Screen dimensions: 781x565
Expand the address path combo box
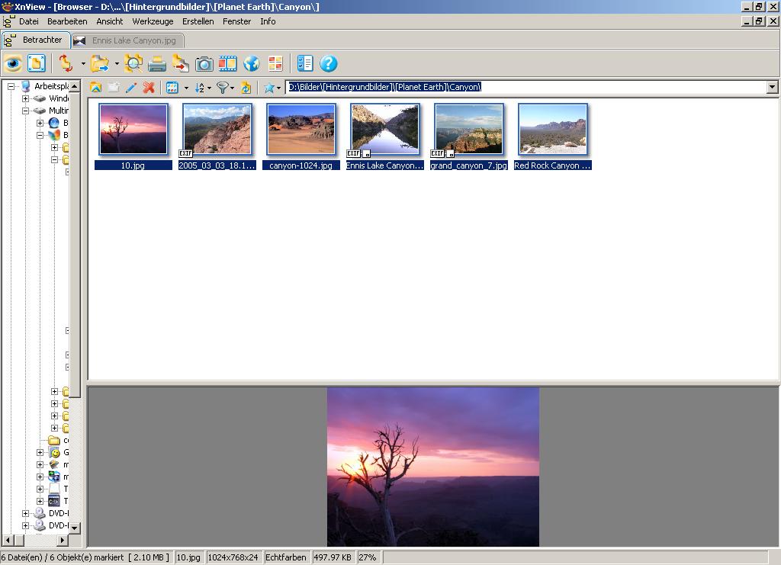(772, 88)
